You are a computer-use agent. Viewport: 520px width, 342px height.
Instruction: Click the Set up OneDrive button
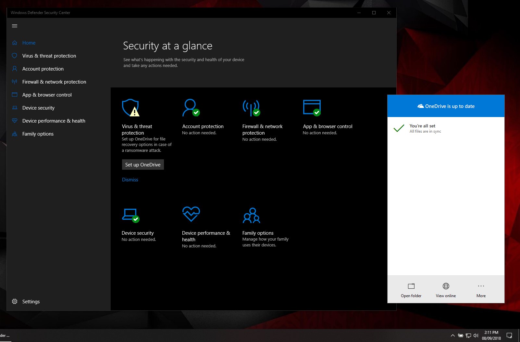click(143, 164)
